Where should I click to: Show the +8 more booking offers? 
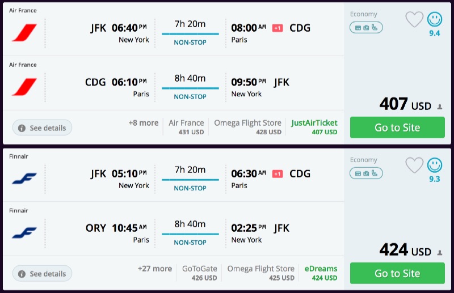point(144,123)
